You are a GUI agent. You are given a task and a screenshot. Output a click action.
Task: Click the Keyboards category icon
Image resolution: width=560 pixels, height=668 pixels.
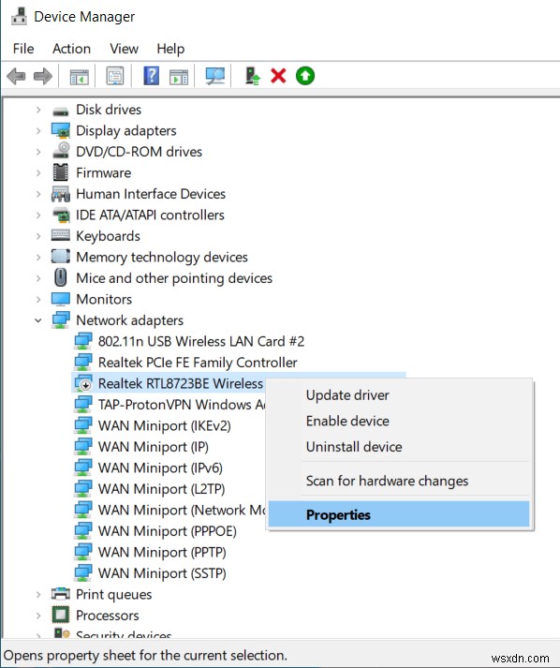point(61,235)
